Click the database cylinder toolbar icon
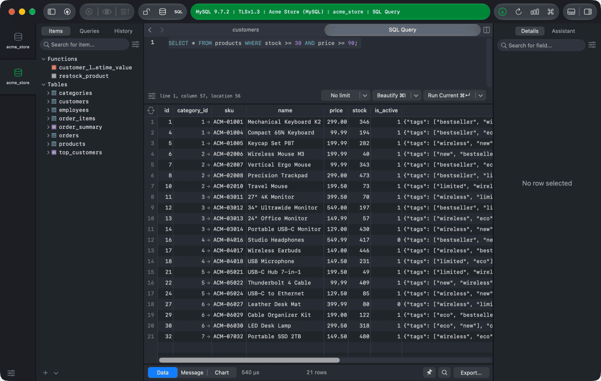 [163, 12]
